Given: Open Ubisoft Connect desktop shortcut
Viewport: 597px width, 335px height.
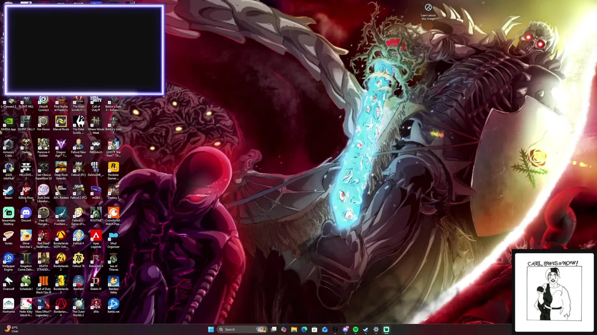Looking at the screenshot, I should (43, 104).
